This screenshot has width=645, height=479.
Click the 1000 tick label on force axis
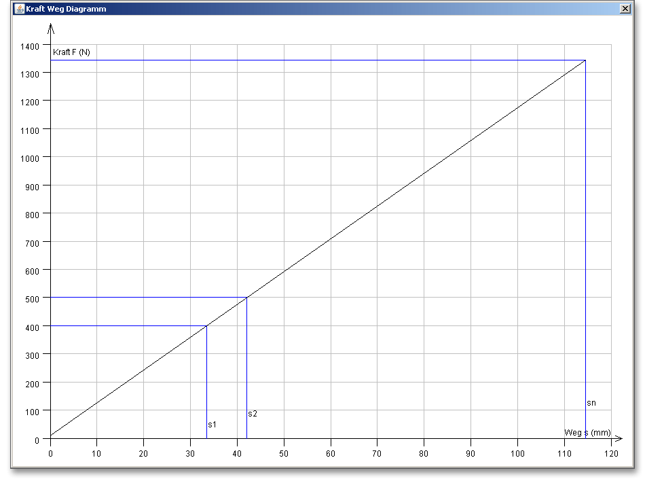click(30, 158)
